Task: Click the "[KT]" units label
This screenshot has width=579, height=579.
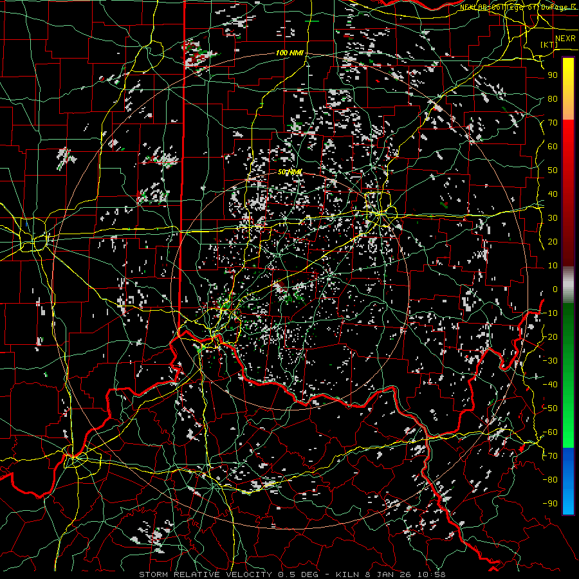Action: 549,44
